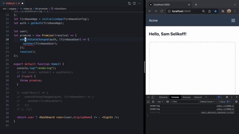Click the divider handle between editor and browser
The image size is (239, 134).
pos(145,67)
